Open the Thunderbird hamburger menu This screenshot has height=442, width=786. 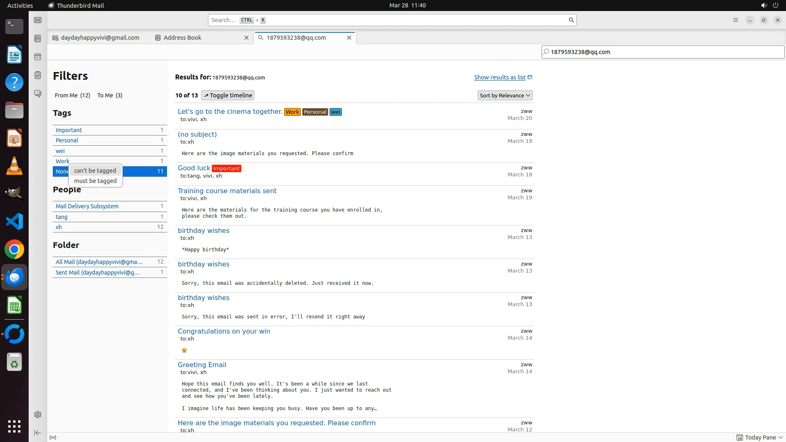[736, 20]
